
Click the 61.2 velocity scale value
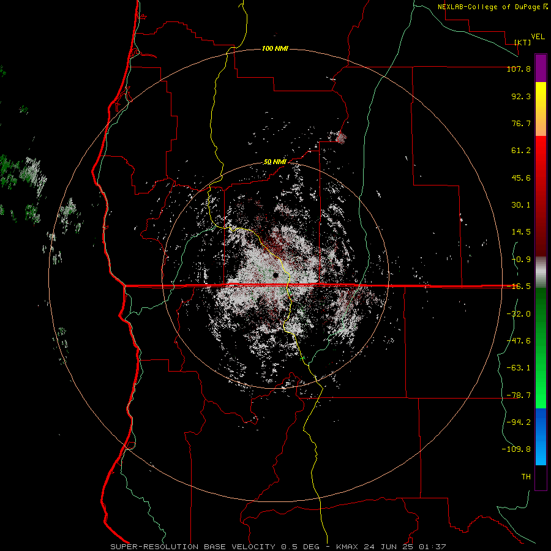(521, 151)
